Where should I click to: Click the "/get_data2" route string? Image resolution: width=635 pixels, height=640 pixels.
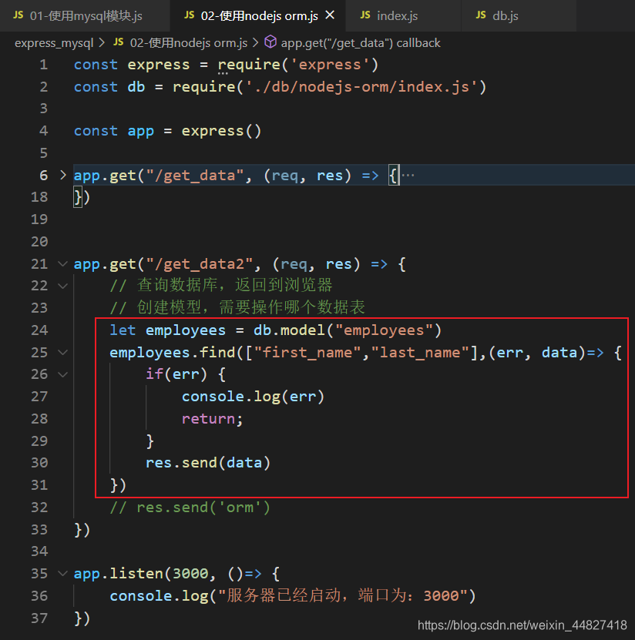(x=200, y=264)
